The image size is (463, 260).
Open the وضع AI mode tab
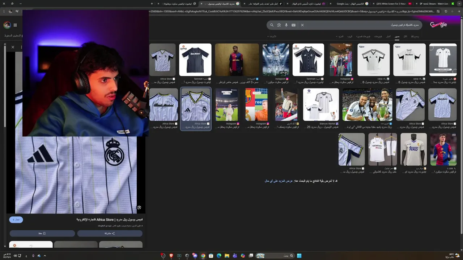(x=415, y=36)
